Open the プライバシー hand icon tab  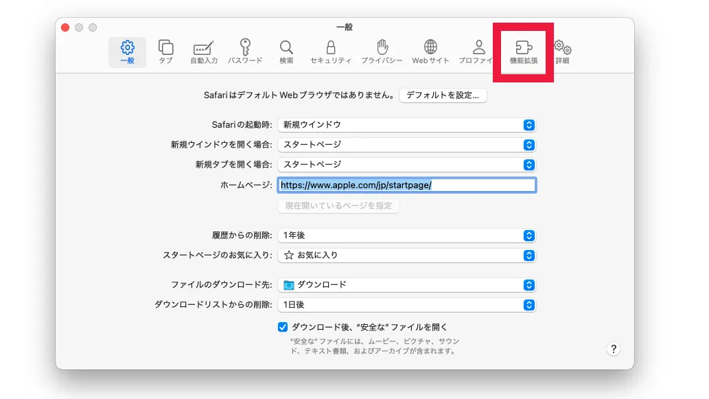click(382, 52)
